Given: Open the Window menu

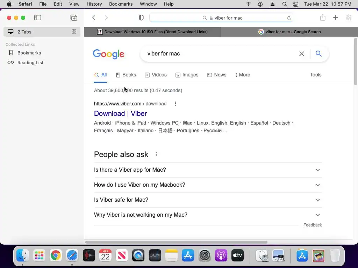Looking at the screenshot, I should [x=148, y=4].
